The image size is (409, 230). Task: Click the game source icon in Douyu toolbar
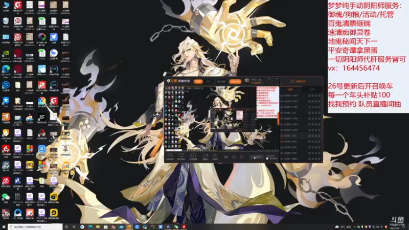tap(170, 157)
